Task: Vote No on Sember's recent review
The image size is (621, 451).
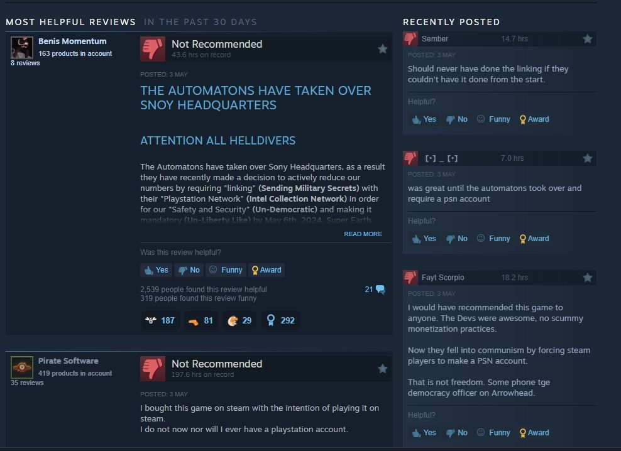Action: [457, 119]
